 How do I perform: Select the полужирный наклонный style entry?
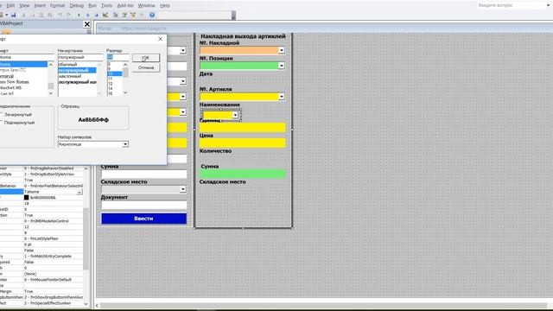77,82
